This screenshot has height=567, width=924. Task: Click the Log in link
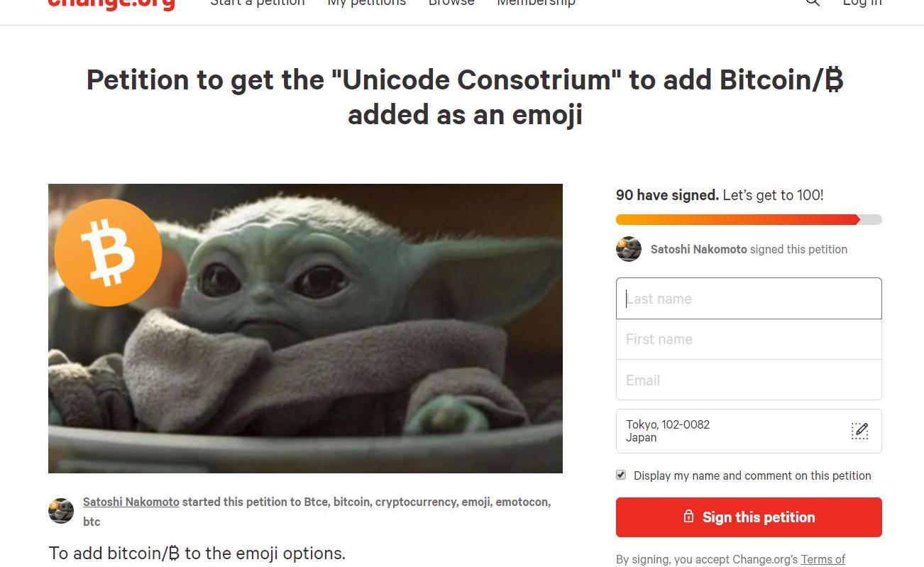tap(862, 3)
